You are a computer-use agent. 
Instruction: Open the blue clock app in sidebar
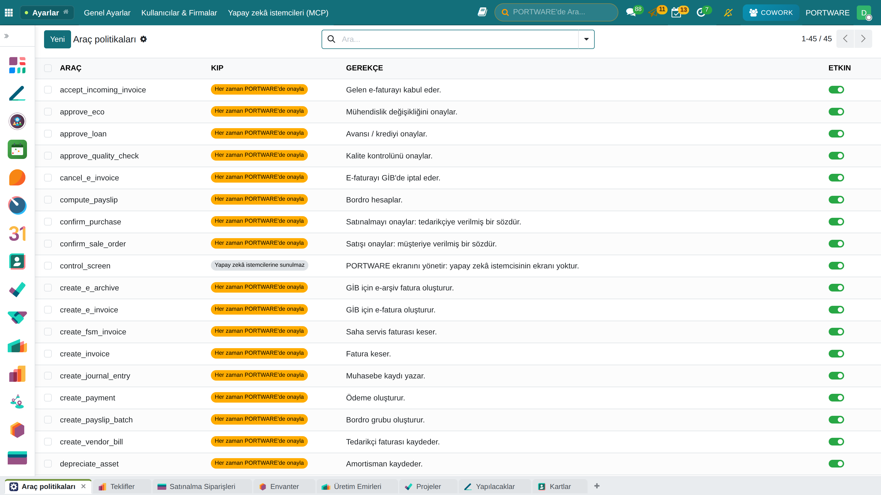click(x=17, y=205)
